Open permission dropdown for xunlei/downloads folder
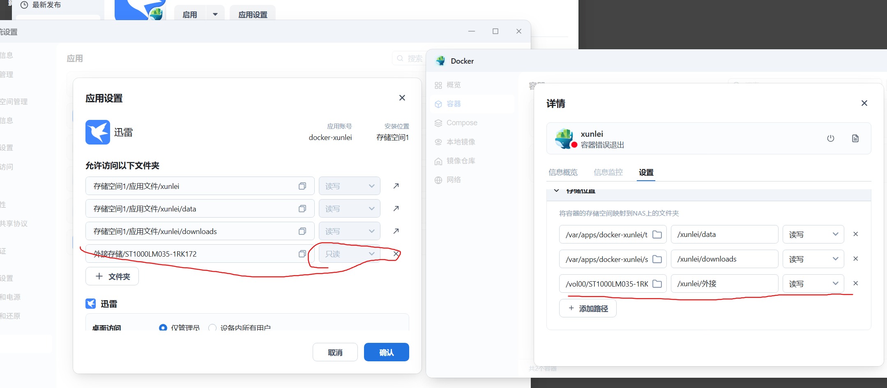The image size is (887, 388). (350, 231)
